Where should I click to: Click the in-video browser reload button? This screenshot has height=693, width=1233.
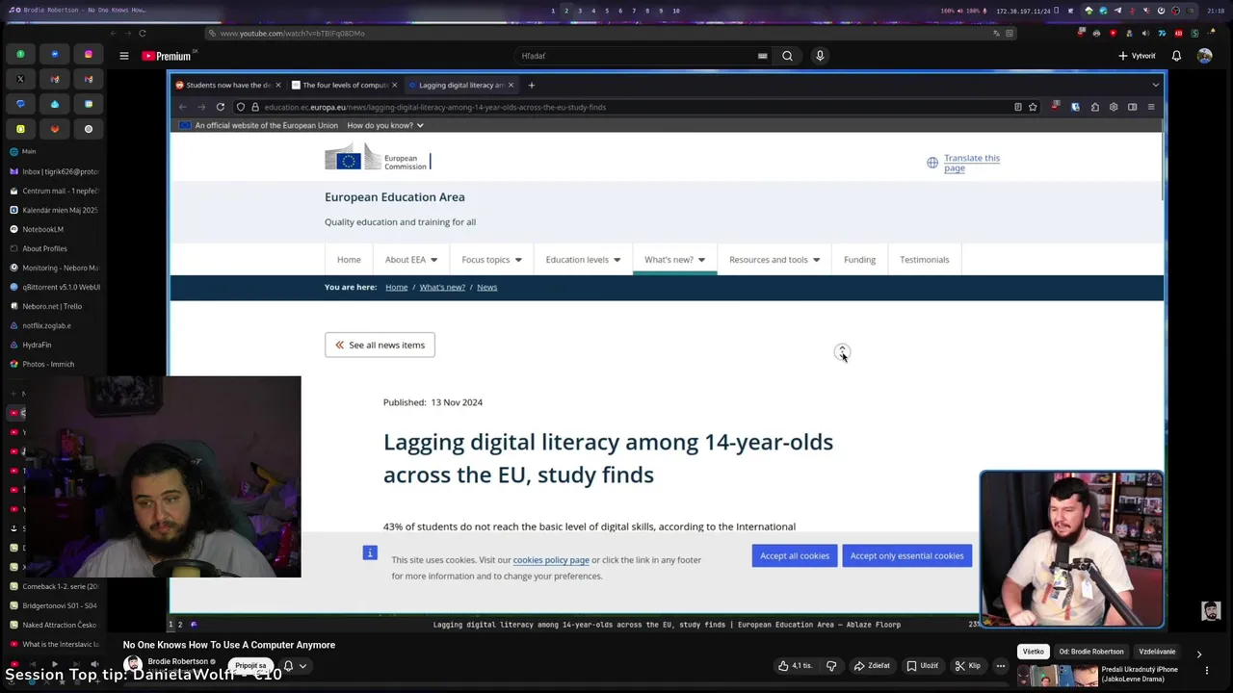[x=221, y=107]
